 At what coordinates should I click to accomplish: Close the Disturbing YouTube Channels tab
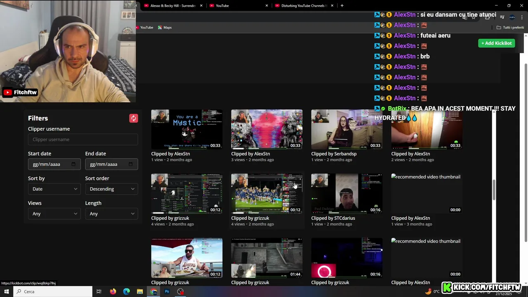click(332, 6)
